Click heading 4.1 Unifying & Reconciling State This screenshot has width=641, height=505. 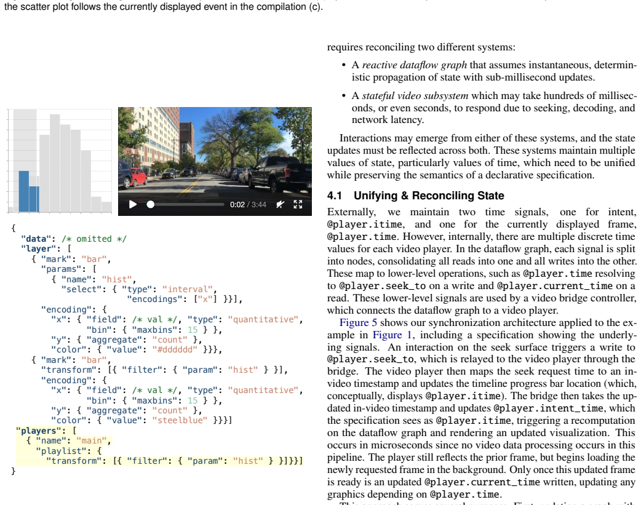coord(415,196)
